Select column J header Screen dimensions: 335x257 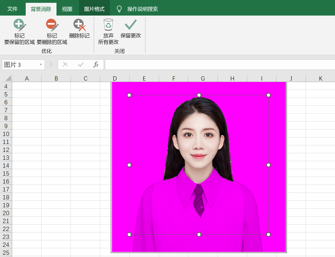pos(291,78)
